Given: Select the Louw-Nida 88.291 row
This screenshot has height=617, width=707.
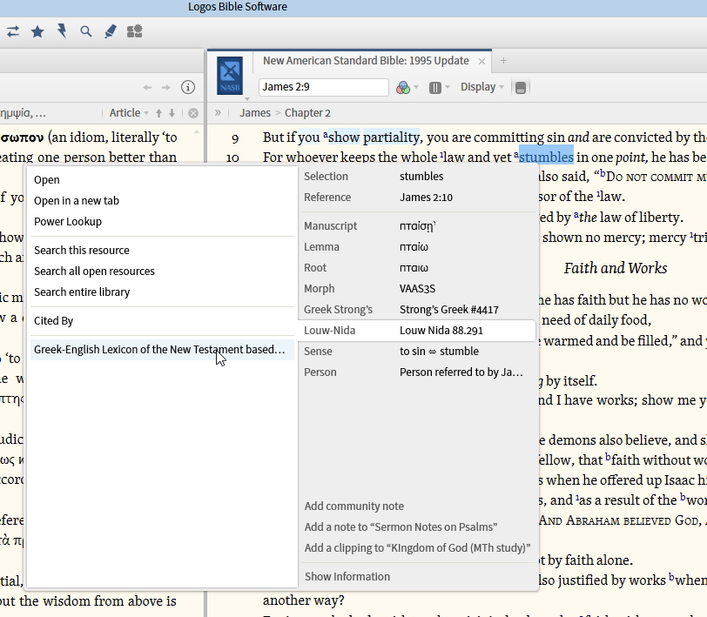Looking at the screenshot, I should (418, 331).
